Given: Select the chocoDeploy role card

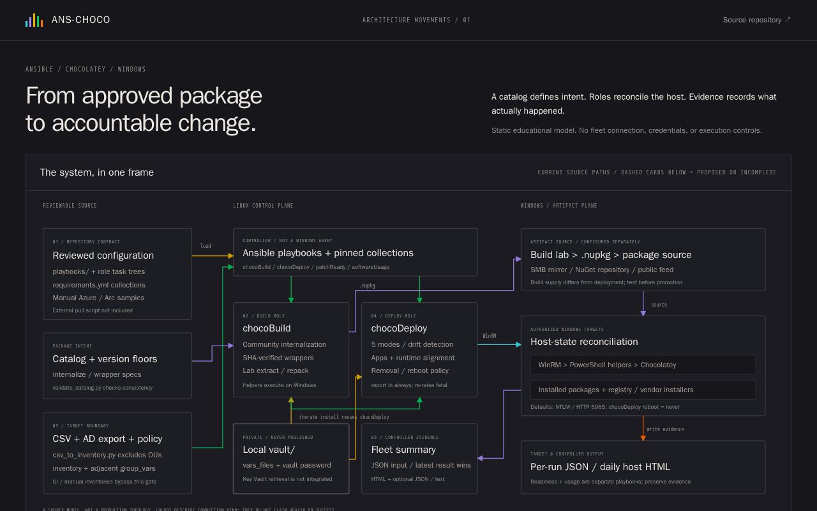Looking at the screenshot, I should (x=419, y=350).
